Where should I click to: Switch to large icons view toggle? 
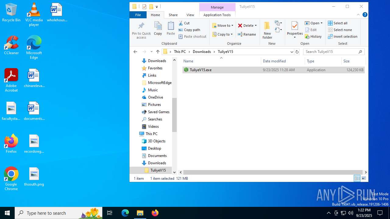[x=364, y=179]
